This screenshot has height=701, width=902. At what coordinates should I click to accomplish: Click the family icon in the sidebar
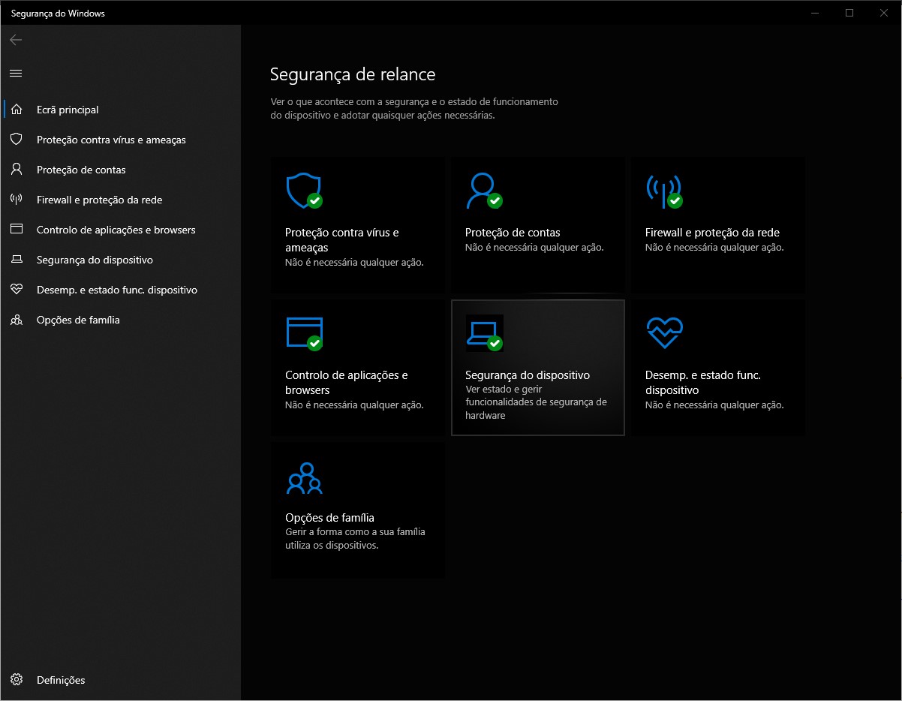17,320
